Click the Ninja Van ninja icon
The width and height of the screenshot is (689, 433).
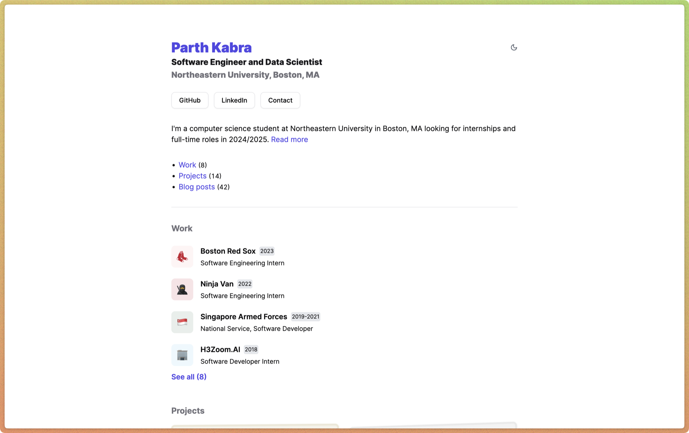[182, 289]
